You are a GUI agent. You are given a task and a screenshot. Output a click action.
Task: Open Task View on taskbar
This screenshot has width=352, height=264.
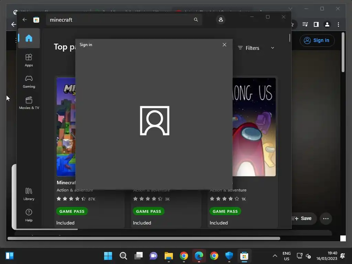click(138, 256)
